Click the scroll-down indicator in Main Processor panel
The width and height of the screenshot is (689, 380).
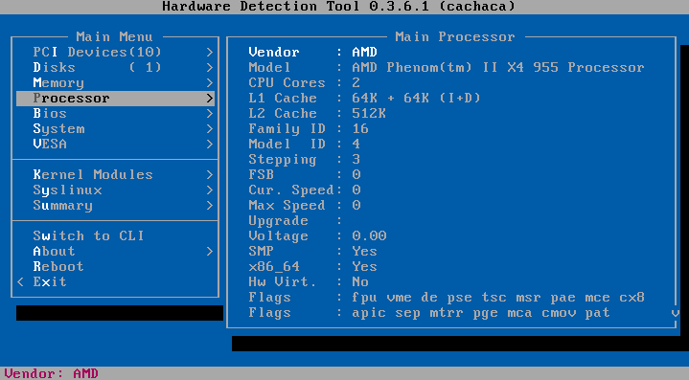pos(675,313)
